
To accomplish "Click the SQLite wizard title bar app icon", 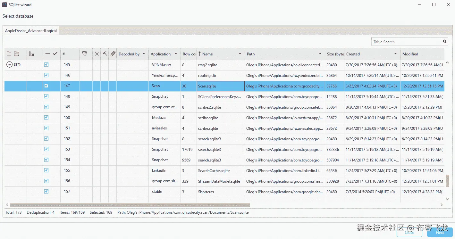I will pyautogui.click(x=4, y=5).
